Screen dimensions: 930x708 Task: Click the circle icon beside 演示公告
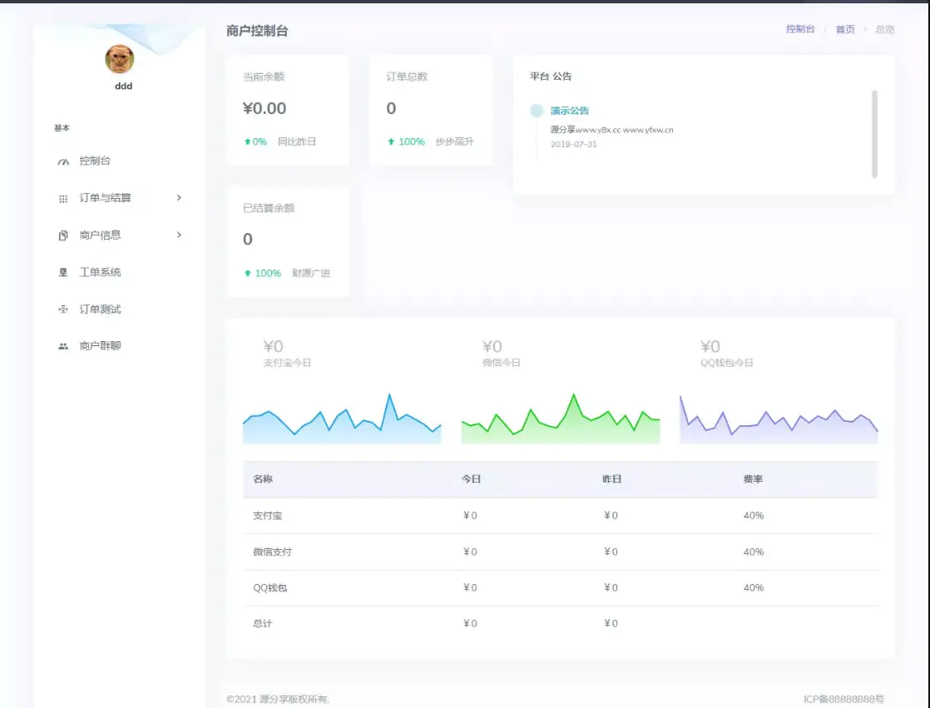(x=536, y=110)
